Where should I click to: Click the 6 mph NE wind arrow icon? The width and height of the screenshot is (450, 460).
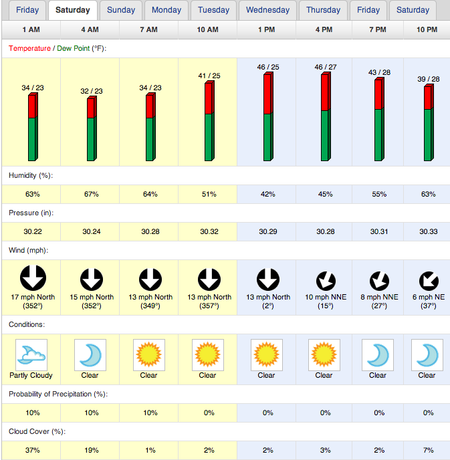point(429,281)
